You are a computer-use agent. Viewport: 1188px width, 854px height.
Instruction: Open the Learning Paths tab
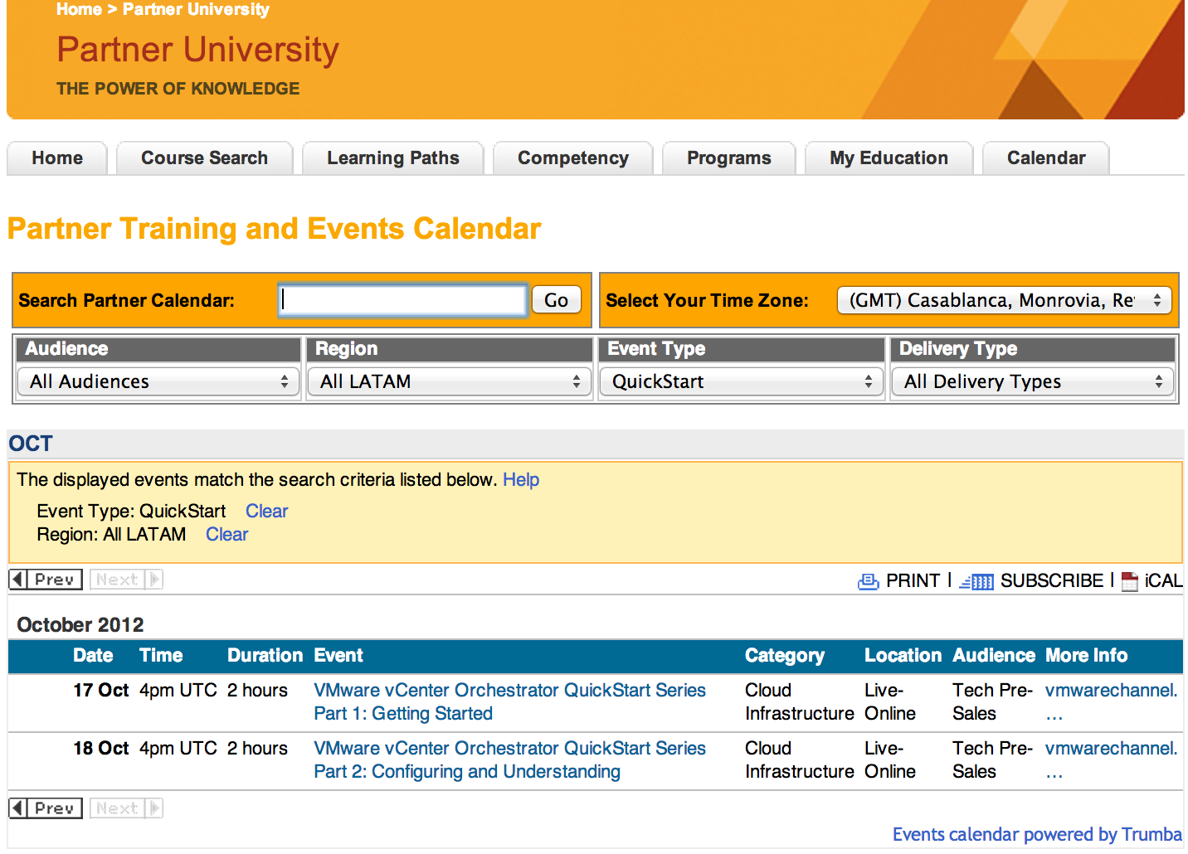(x=392, y=158)
